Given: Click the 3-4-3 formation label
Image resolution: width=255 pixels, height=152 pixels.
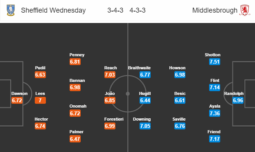Looking at the screenshot, I should pos(115,10).
